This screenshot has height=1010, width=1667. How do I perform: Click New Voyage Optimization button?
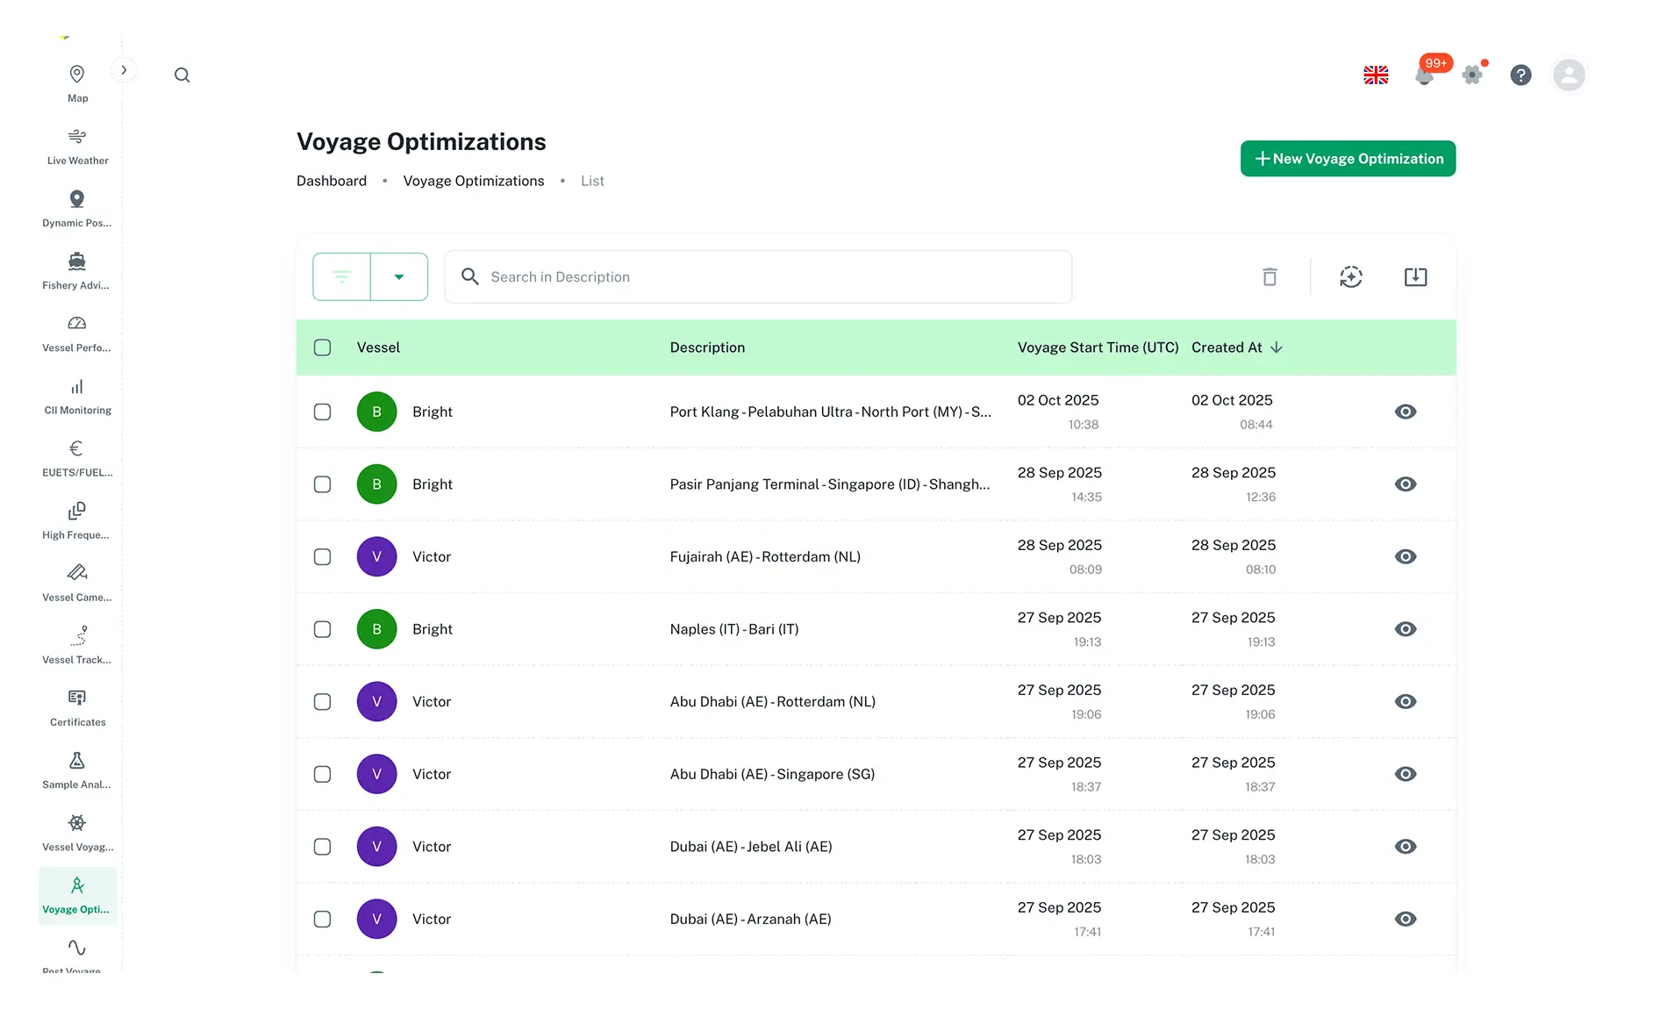1348,159
